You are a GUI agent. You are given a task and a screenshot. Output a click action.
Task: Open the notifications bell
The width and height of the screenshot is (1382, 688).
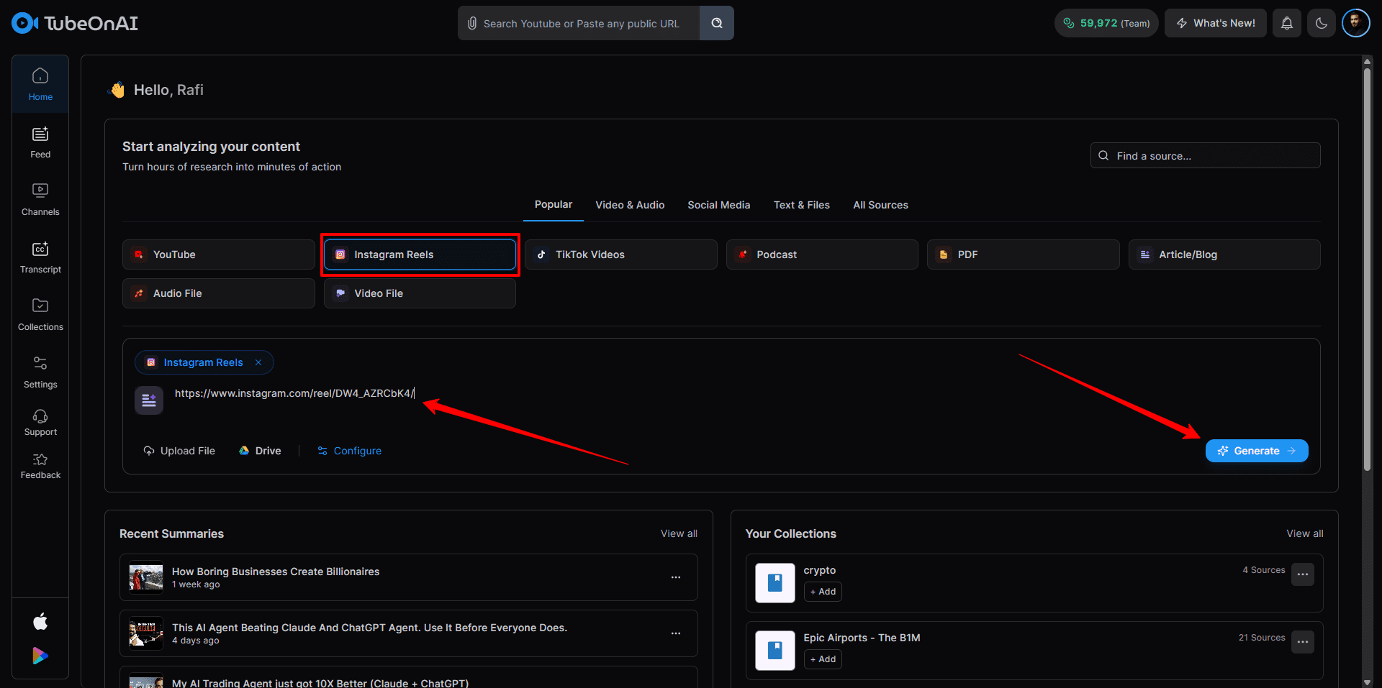1287,23
